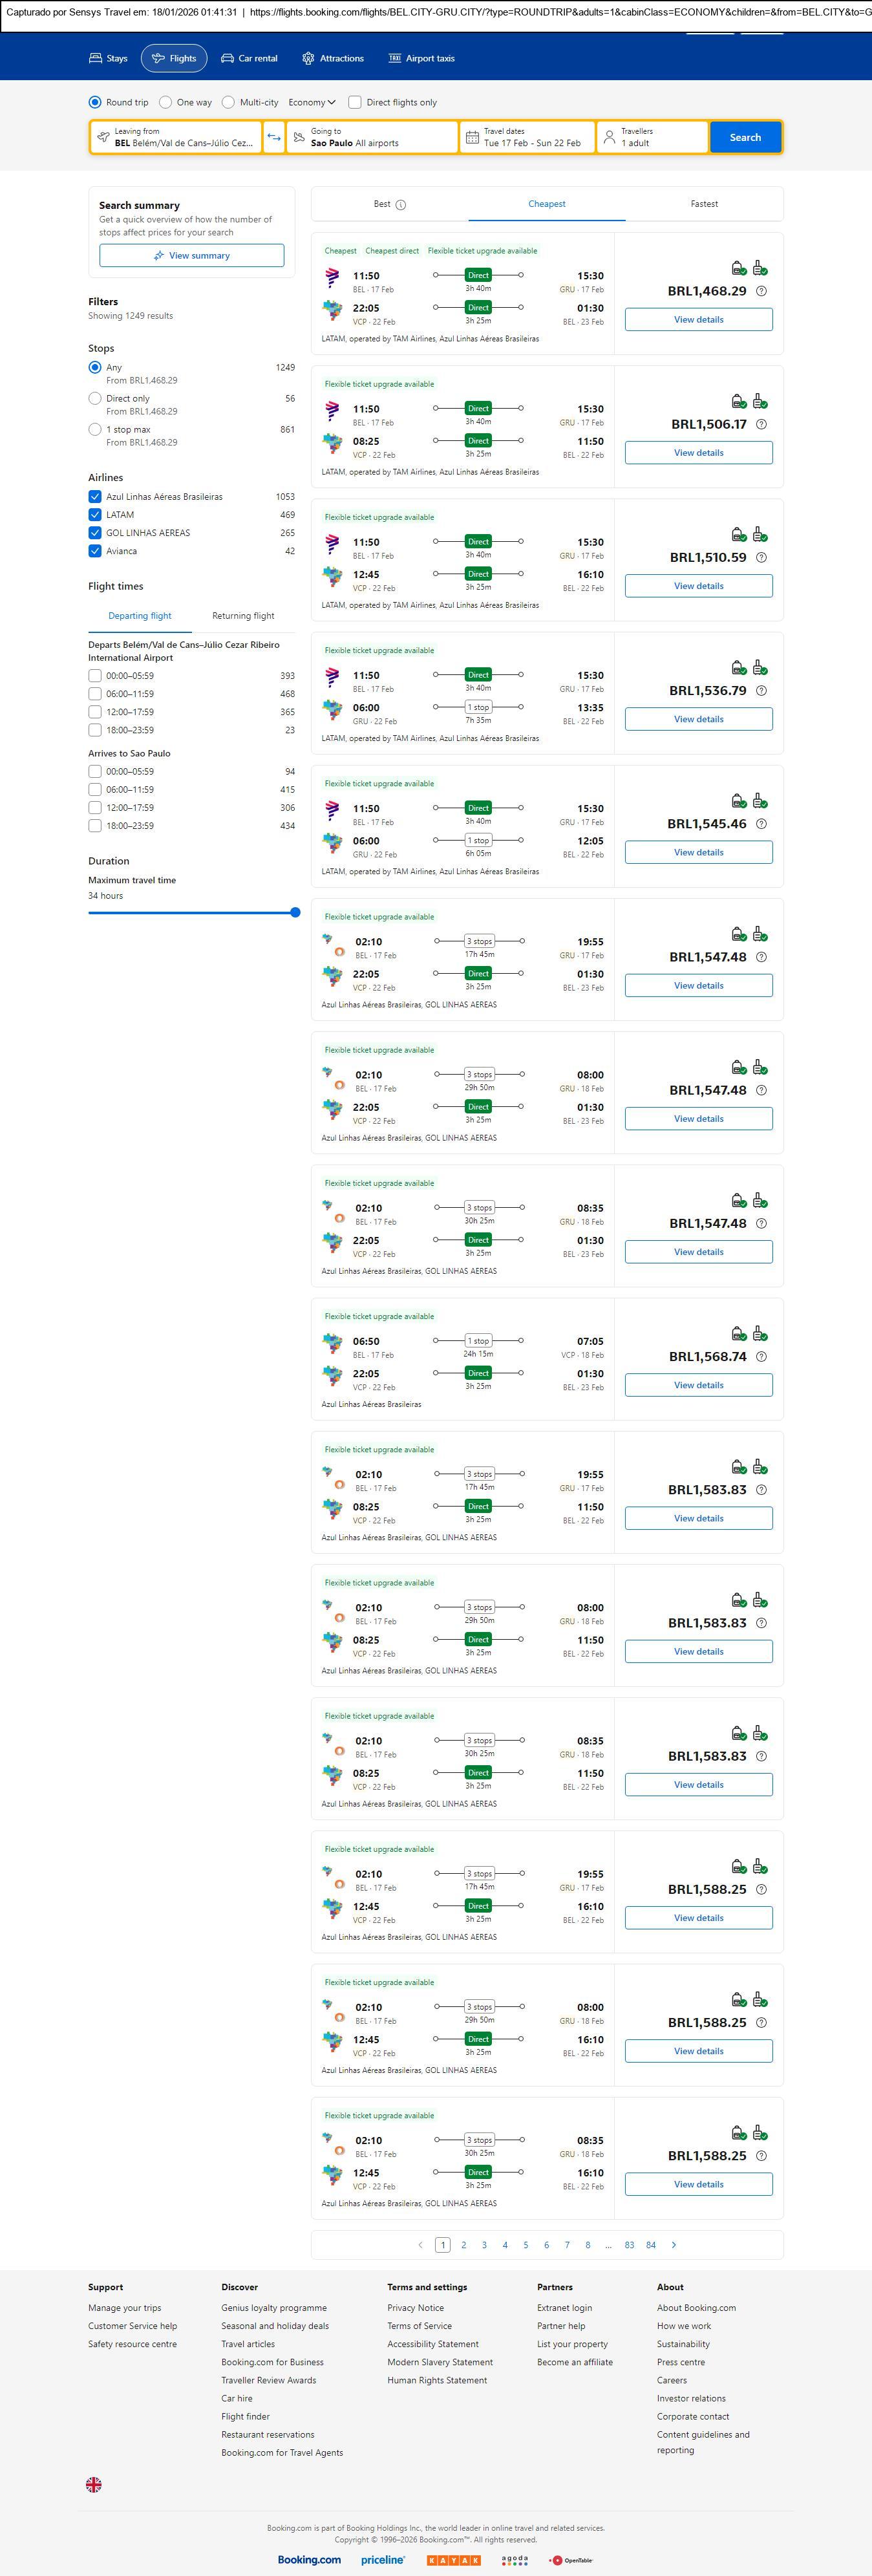This screenshot has width=872, height=2576.
Task: Open the Travel dates picker field
Action: [527, 137]
